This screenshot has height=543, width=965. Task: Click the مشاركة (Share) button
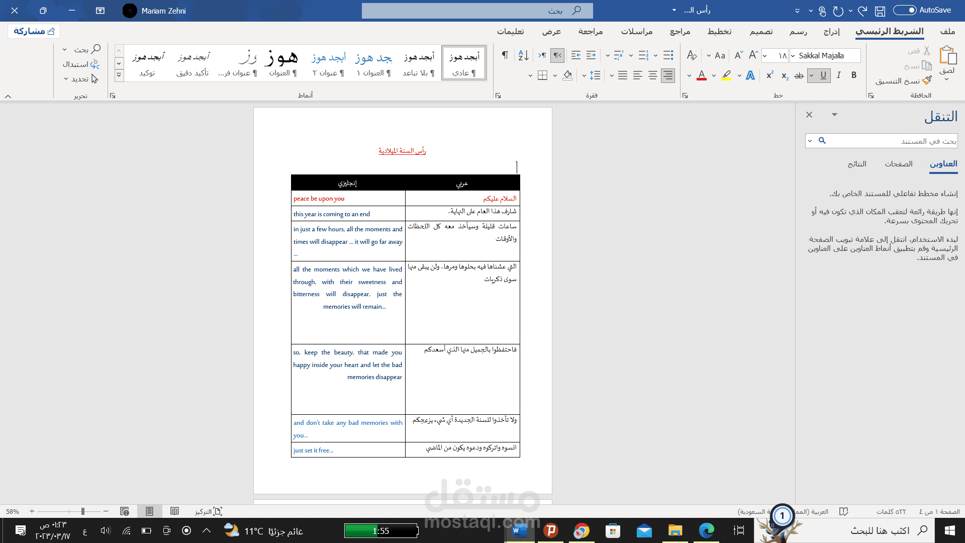pyautogui.click(x=34, y=31)
